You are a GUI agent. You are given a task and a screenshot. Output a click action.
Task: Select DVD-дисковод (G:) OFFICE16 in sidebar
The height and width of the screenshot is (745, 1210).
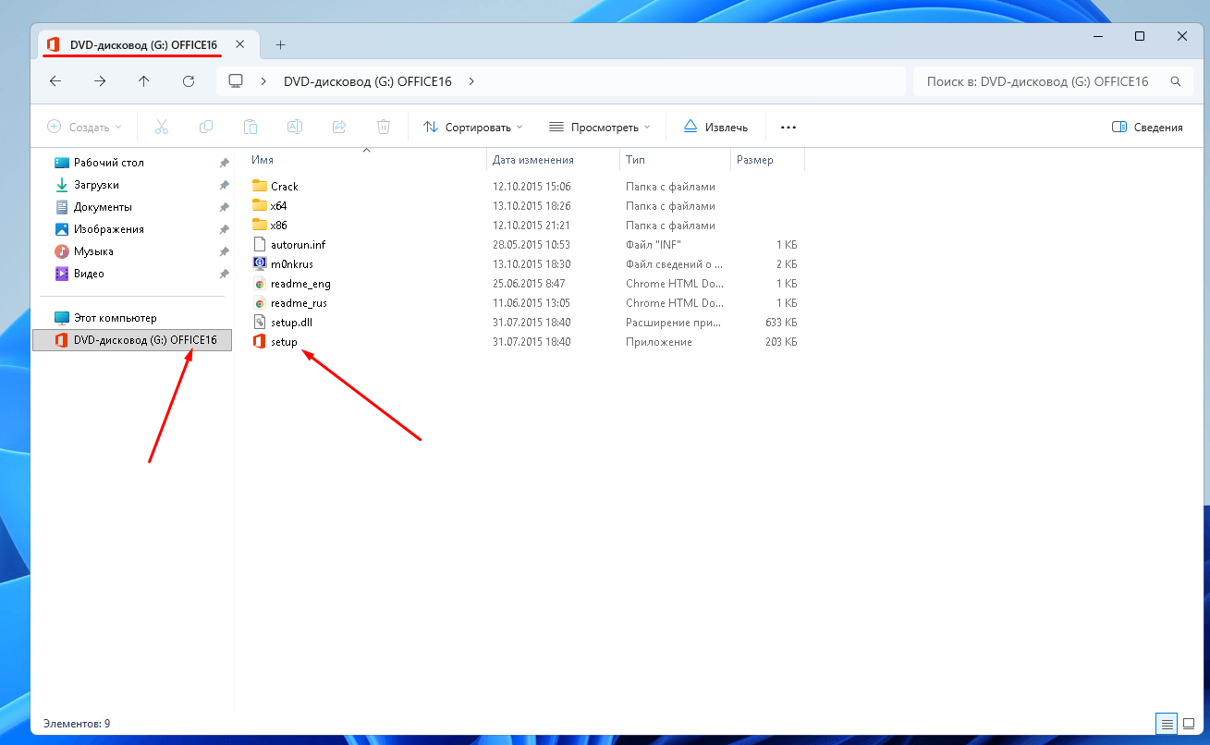pos(131,340)
